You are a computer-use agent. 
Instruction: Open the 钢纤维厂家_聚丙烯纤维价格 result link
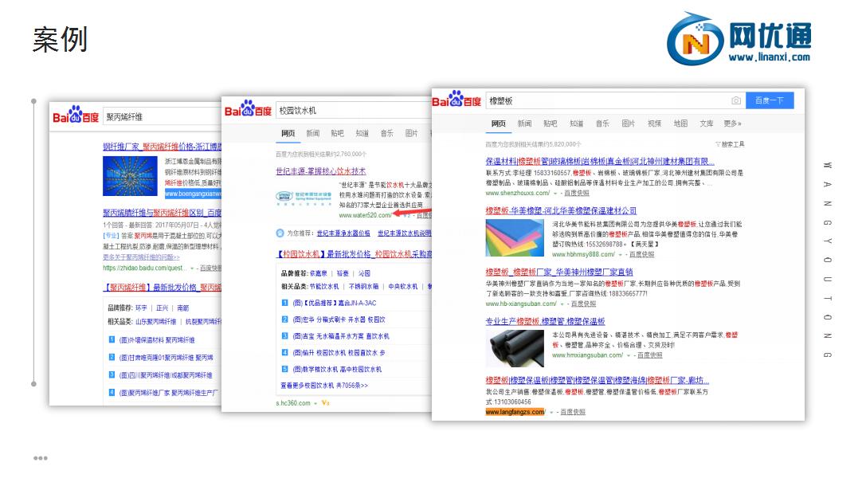[162, 147]
